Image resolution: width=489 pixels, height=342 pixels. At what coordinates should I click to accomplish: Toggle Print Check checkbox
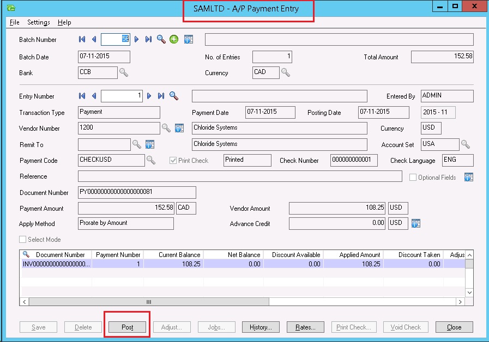173,161
